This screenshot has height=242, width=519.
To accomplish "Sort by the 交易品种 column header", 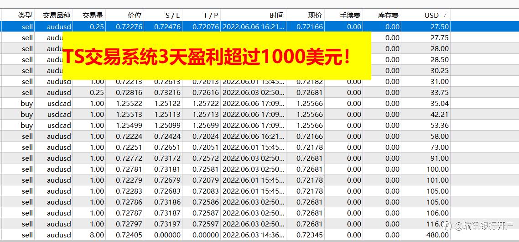I will (57, 15).
